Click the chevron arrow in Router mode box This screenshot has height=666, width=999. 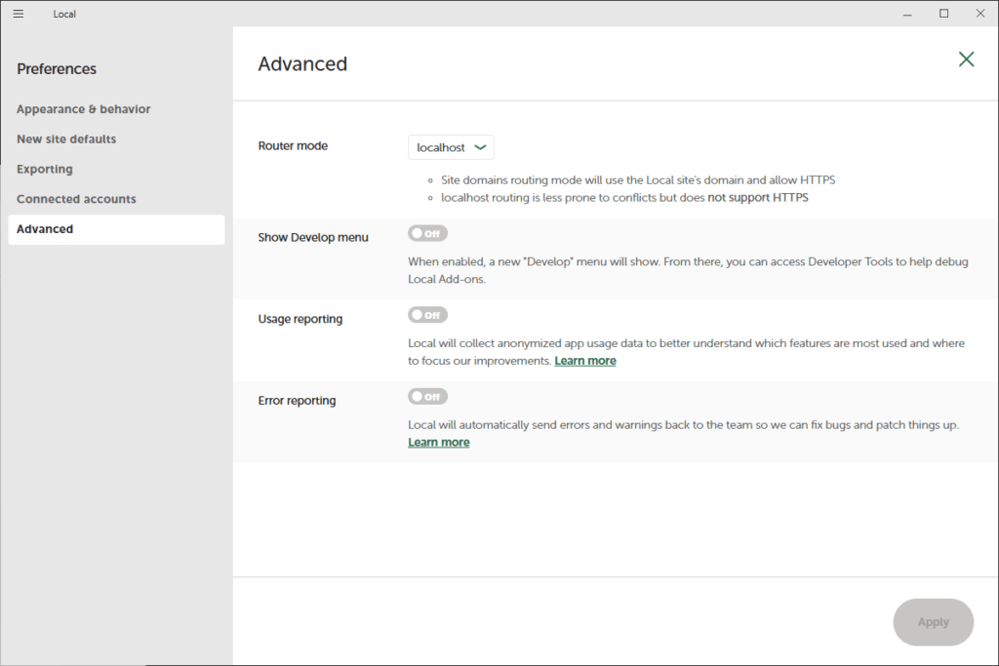tap(480, 147)
